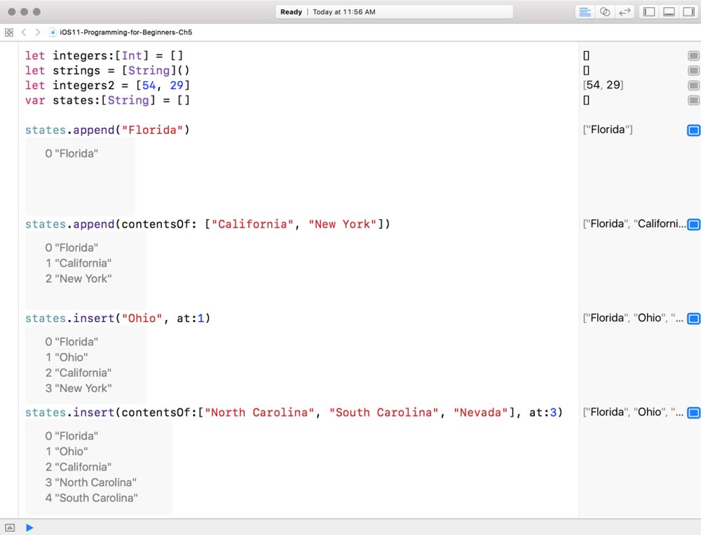Open the Version editor

click(x=624, y=12)
